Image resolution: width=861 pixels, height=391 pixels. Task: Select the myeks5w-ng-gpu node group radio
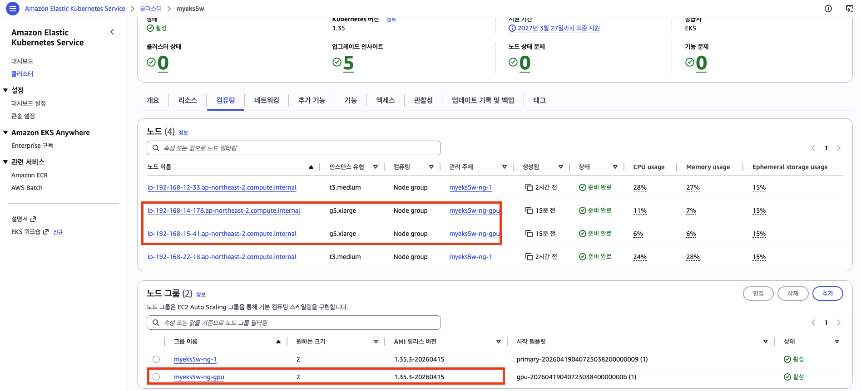156,377
